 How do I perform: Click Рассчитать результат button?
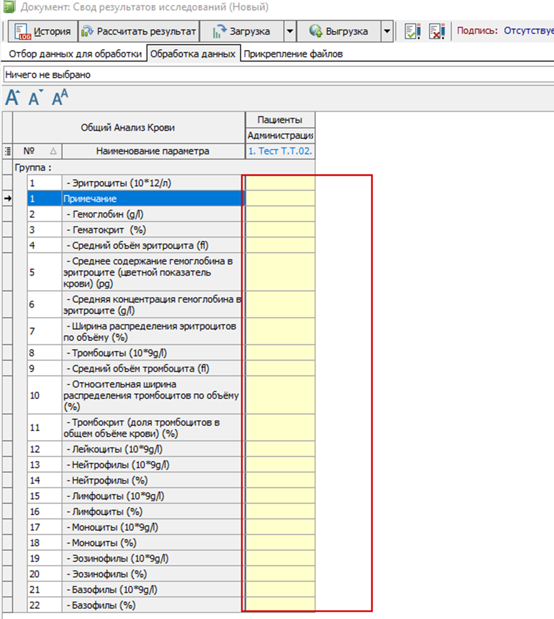coord(139,31)
